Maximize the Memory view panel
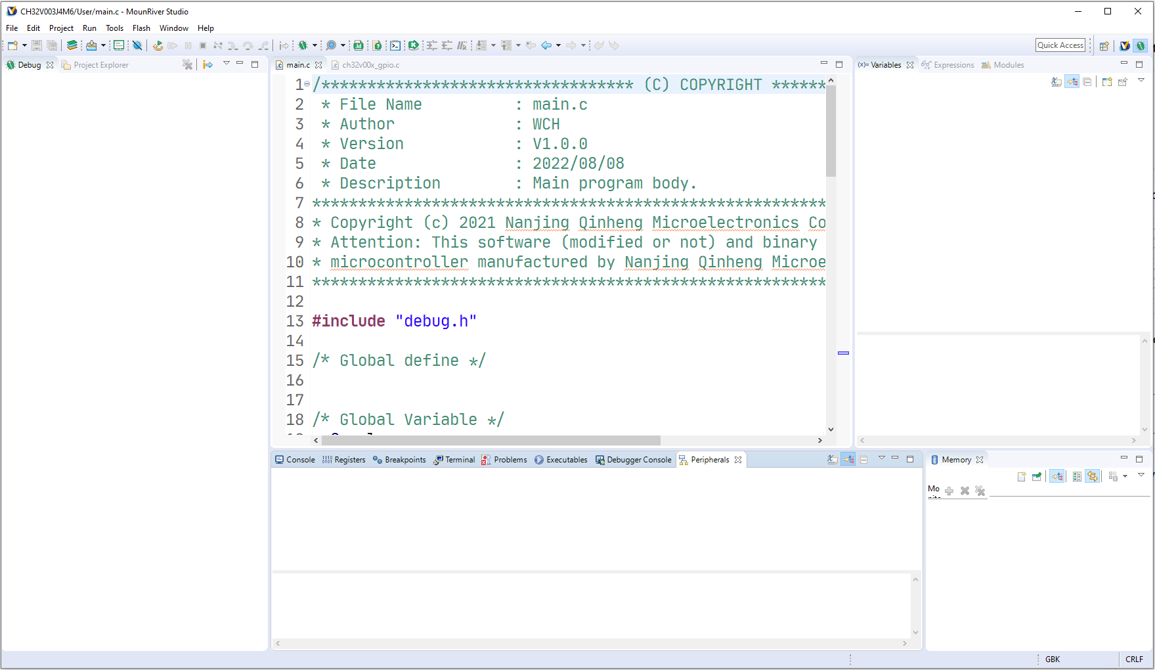This screenshot has width=1155, height=670. tap(1139, 459)
